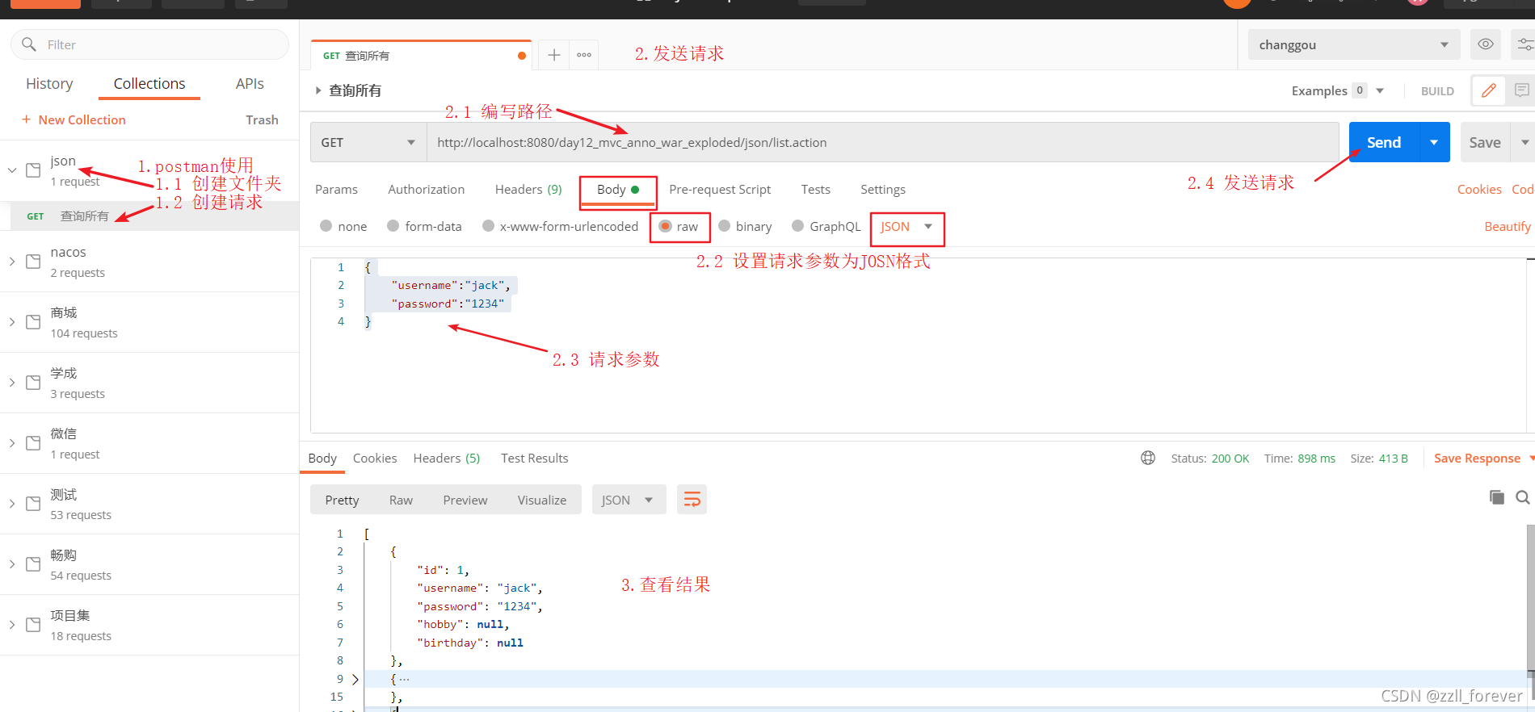Click the Beautify link
This screenshot has width=1535, height=712.
(x=1508, y=226)
